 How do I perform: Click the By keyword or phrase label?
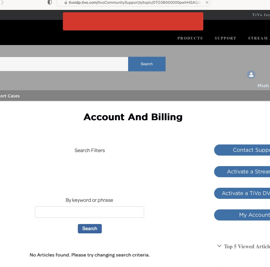click(x=90, y=200)
